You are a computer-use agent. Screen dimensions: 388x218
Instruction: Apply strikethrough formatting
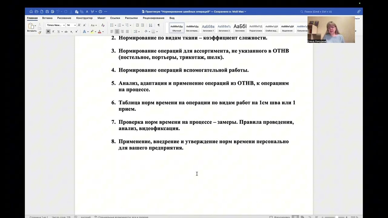click(x=66, y=31)
